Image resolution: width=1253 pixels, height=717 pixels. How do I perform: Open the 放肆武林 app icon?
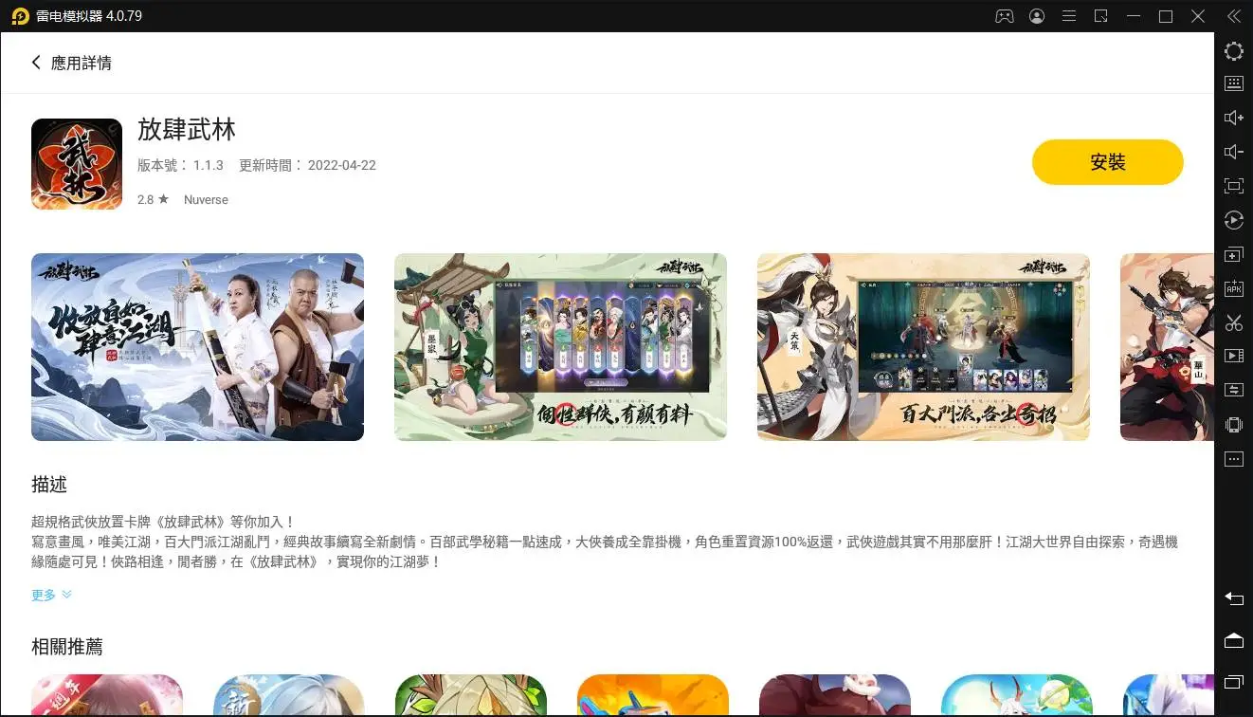[x=77, y=164]
